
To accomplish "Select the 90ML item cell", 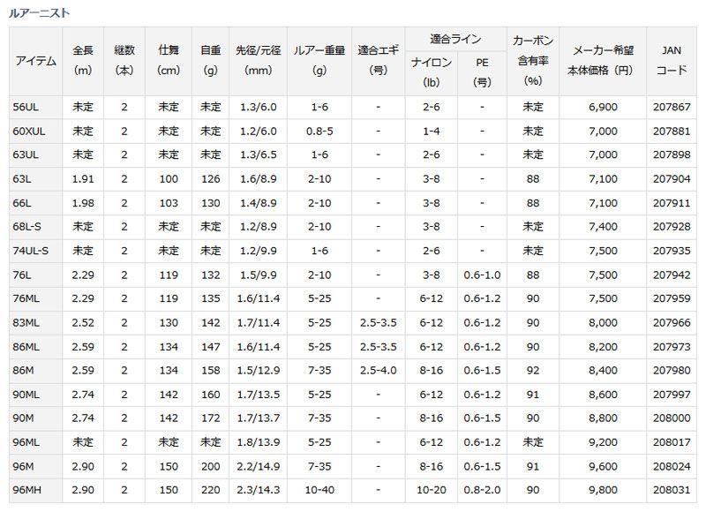I will point(35,395).
